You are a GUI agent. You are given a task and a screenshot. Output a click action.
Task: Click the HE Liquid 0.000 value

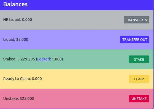27,20
